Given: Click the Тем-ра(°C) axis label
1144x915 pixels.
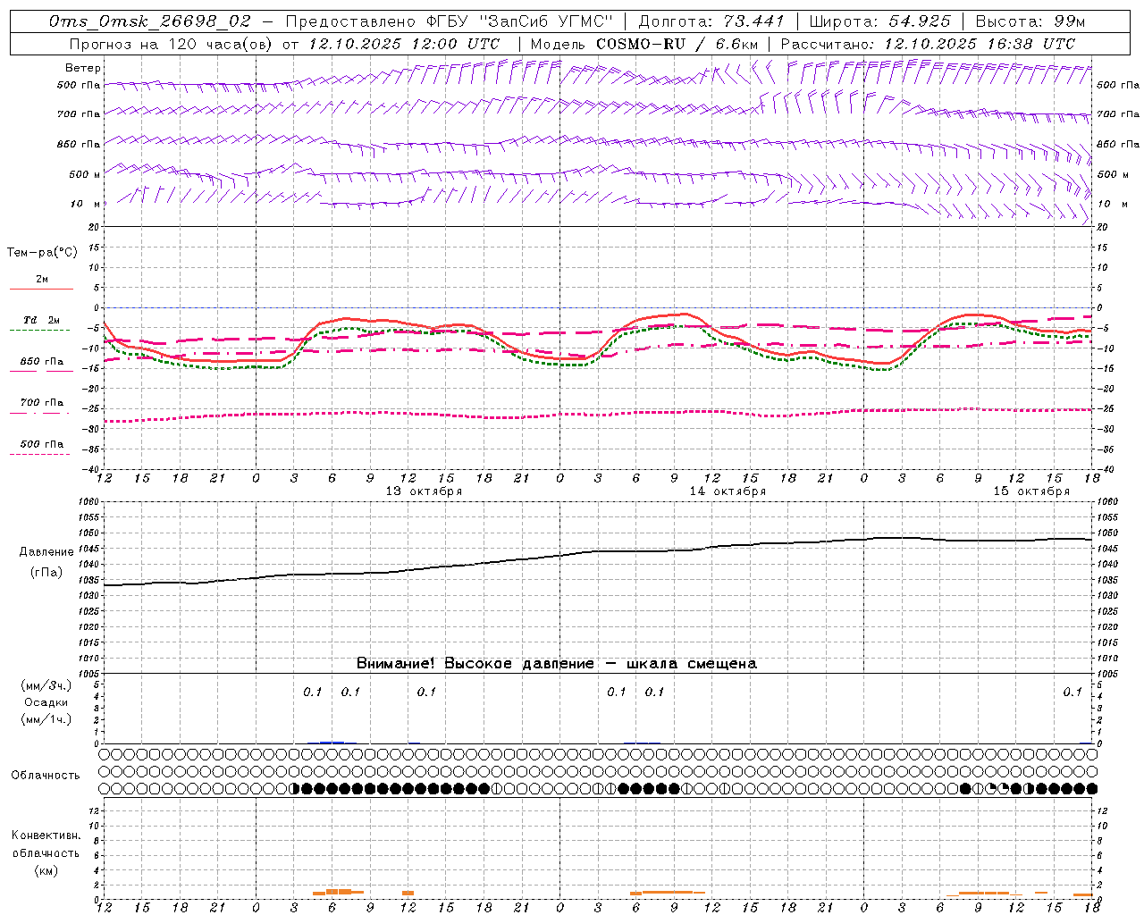Looking at the screenshot, I should pos(42,253).
